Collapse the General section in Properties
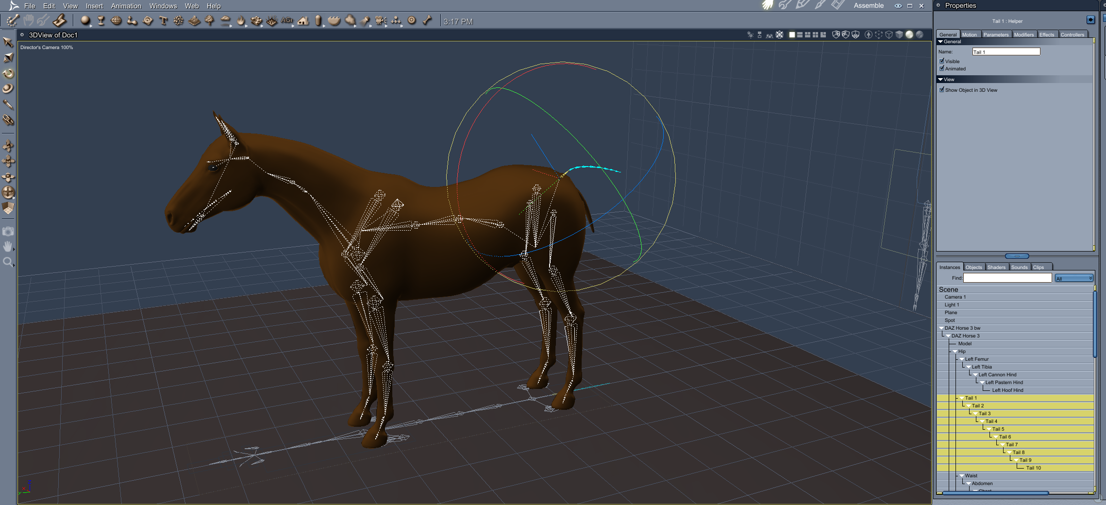This screenshot has height=505, width=1106. [x=940, y=42]
